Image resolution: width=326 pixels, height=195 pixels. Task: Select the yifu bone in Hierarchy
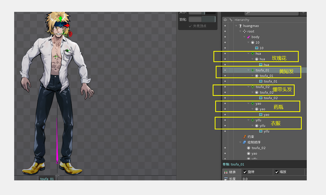click(x=258, y=120)
